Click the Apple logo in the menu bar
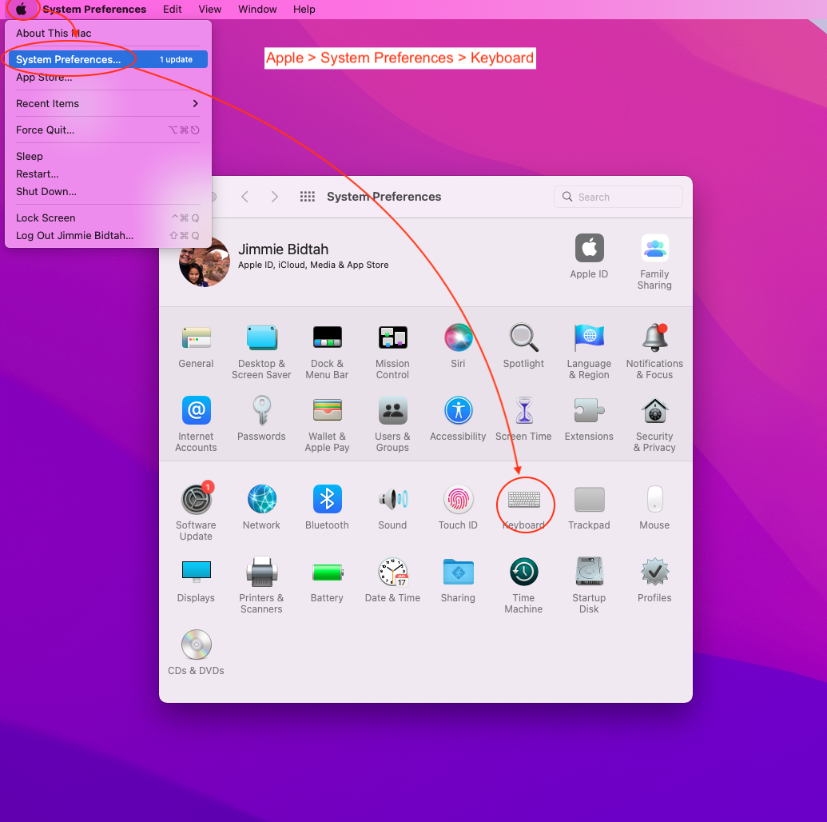The image size is (827, 822). (21, 9)
